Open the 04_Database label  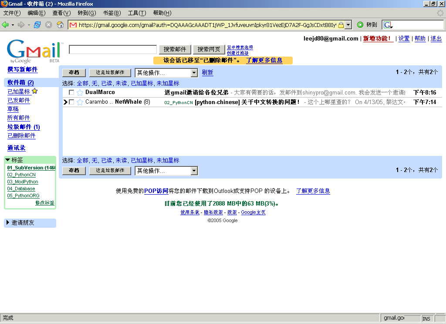pos(21,189)
